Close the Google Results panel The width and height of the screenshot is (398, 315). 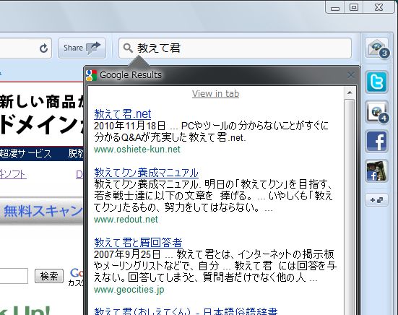[x=351, y=75]
